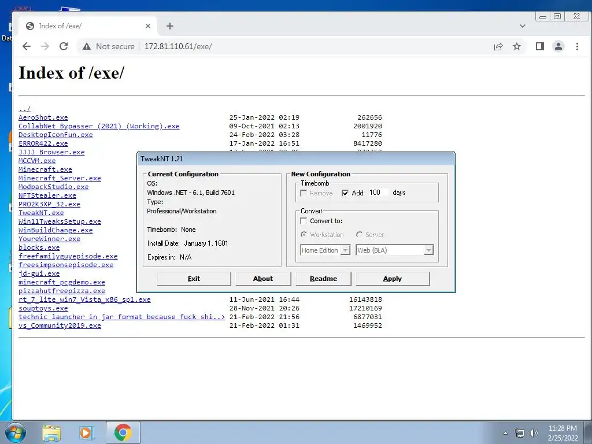Open Chrome's side panel icon
This screenshot has width=592, height=444.
click(540, 46)
